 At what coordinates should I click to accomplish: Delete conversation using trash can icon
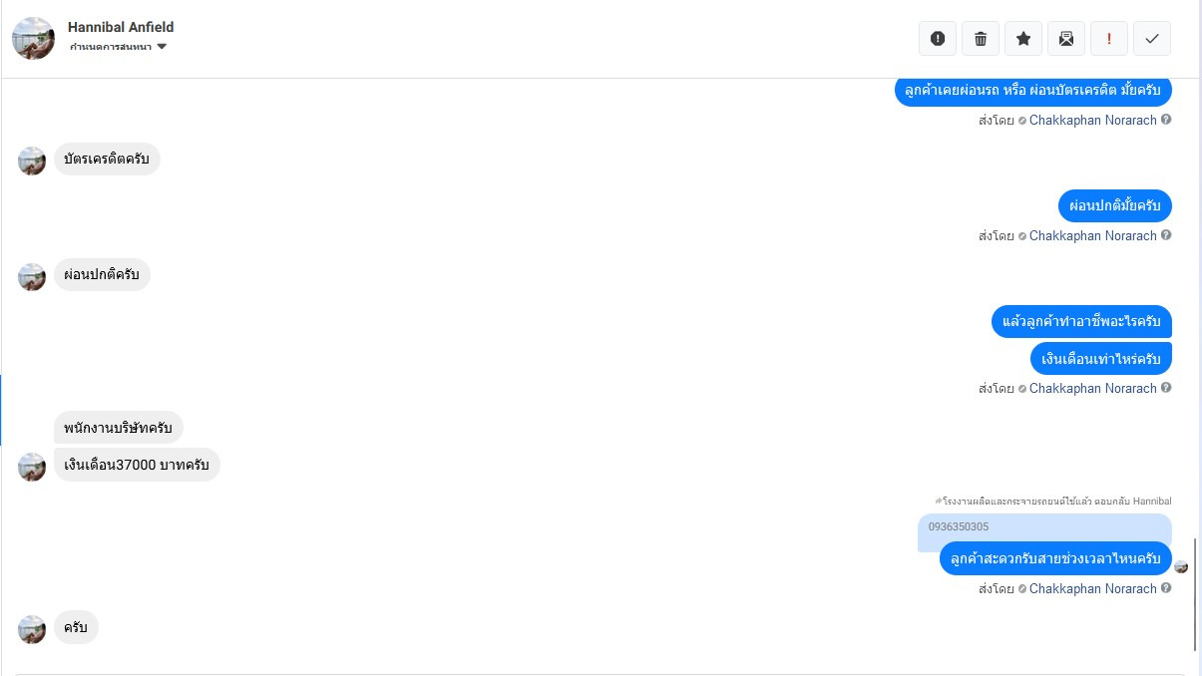pos(981,39)
